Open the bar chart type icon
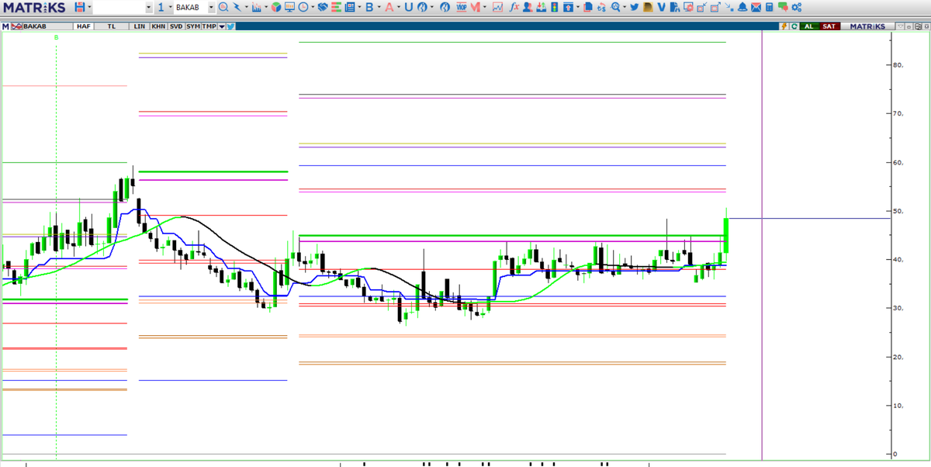931x467 pixels. click(x=256, y=7)
